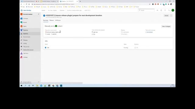
Task: Open Releases in the sidebar
Action: click(25, 40)
